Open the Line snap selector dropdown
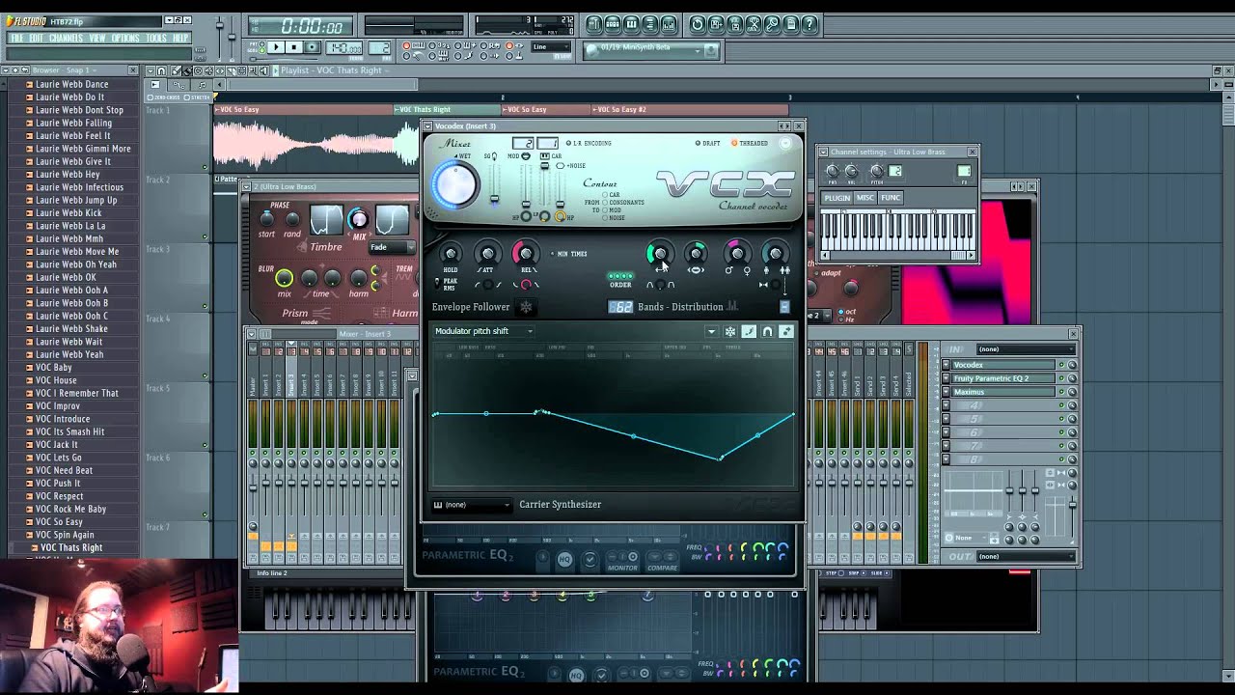 point(552,46)
